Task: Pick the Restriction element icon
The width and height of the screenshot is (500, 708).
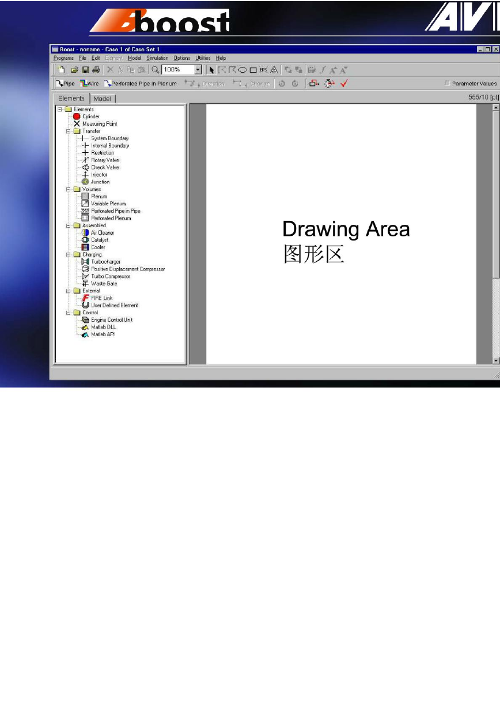Action: 85,153
